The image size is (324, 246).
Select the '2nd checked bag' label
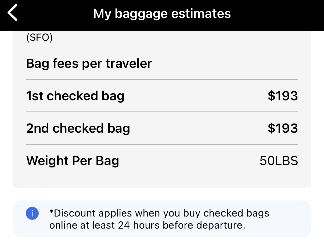[78, 128]
